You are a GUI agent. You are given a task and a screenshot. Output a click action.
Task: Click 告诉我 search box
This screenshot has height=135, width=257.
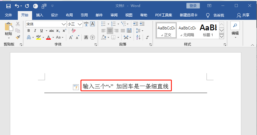pyautogui.click(x=215, y=15)
